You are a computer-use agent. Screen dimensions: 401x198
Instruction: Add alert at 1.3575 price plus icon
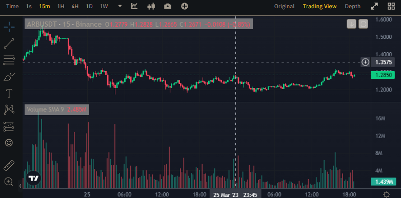coord(366,62)
